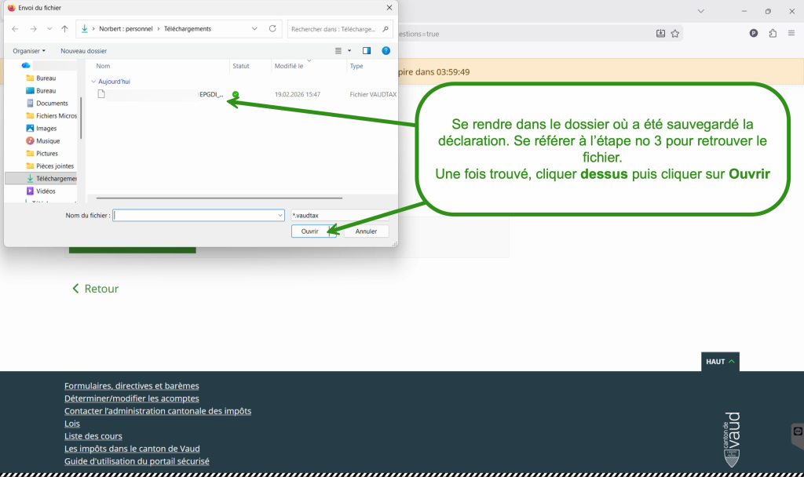Screen dimensions: 804x477
Task: Open the Organiser menu
Action: click(29, 50)
